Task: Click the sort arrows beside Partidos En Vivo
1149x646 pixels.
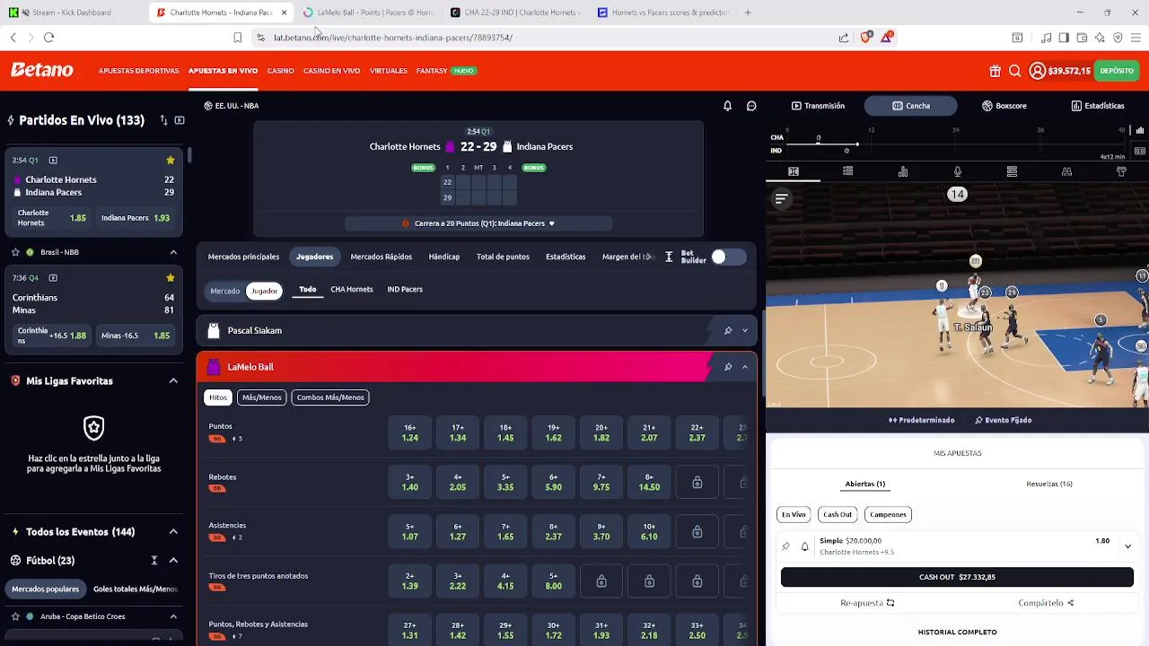Action: point(163,120)
